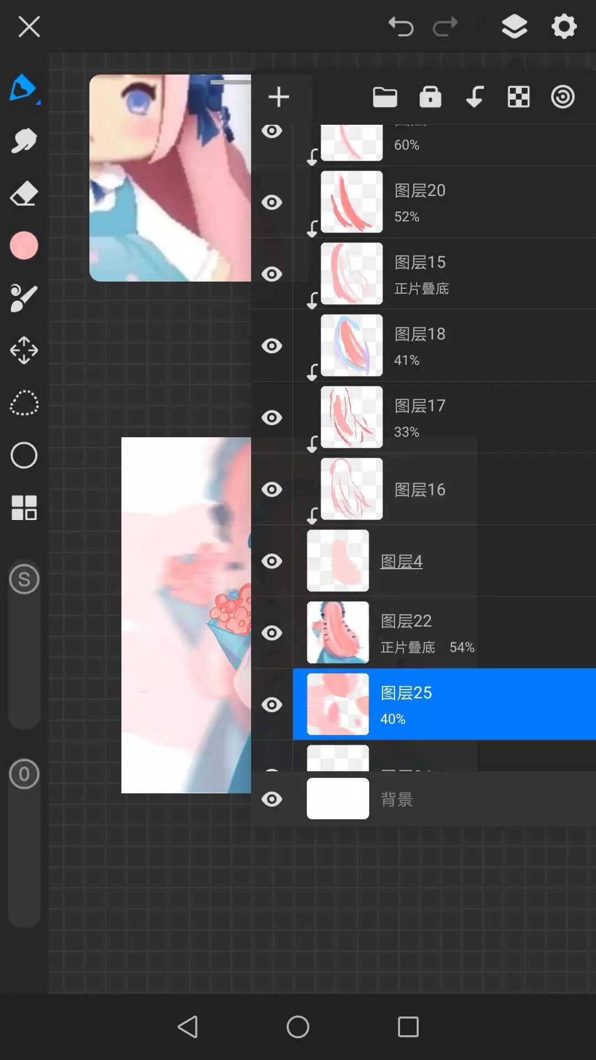Open layer blend target icon

(x=563, y=97)
